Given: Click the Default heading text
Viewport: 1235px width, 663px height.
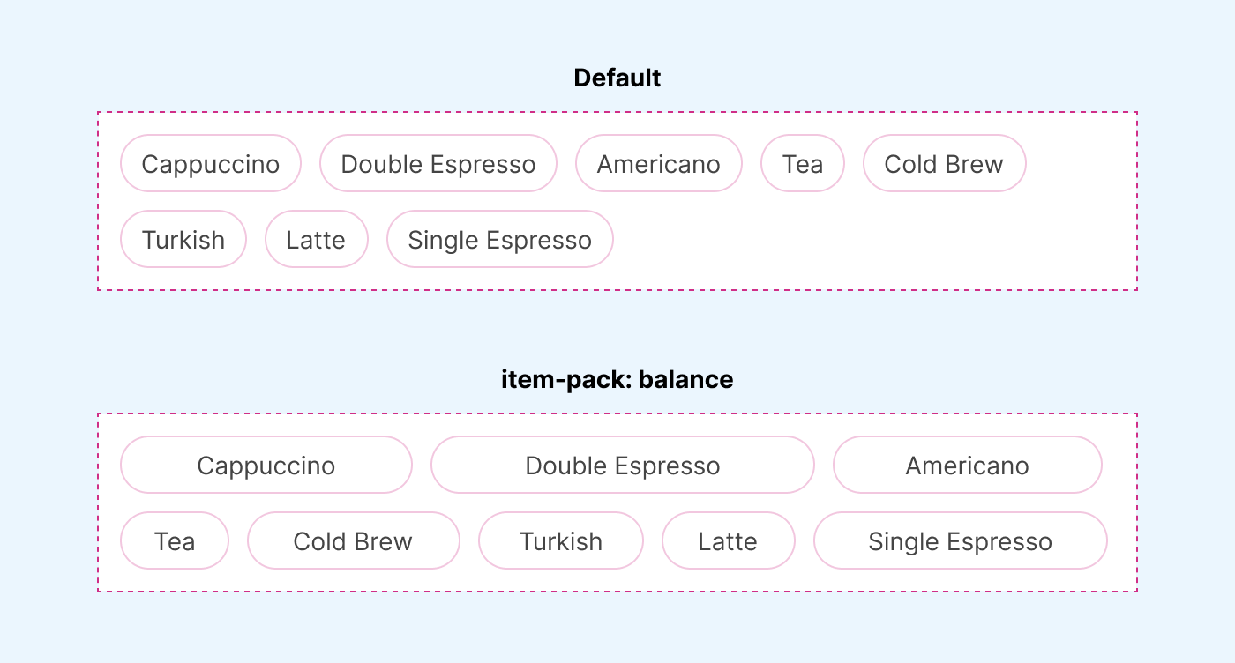Looking at the screenshot, I should tap(617, 78).
